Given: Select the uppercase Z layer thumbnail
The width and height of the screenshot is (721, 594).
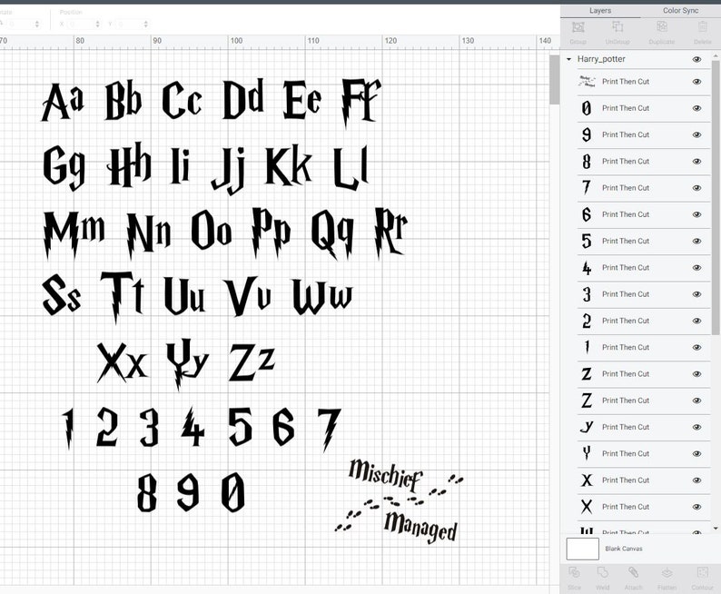Looking at the screenshot, I should [x=587, y=401].
